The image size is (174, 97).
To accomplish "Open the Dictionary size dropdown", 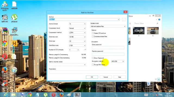I will click(x=77, y=37).
